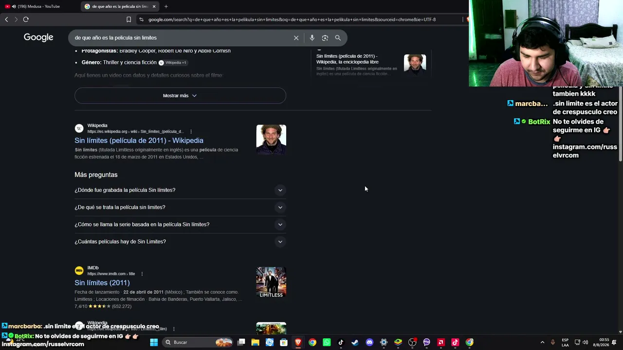The height and width of the screenshot is (350, 623).
Task: Open more options for the IMDb result
Action: pyautogui.click(x=142, y=274)
